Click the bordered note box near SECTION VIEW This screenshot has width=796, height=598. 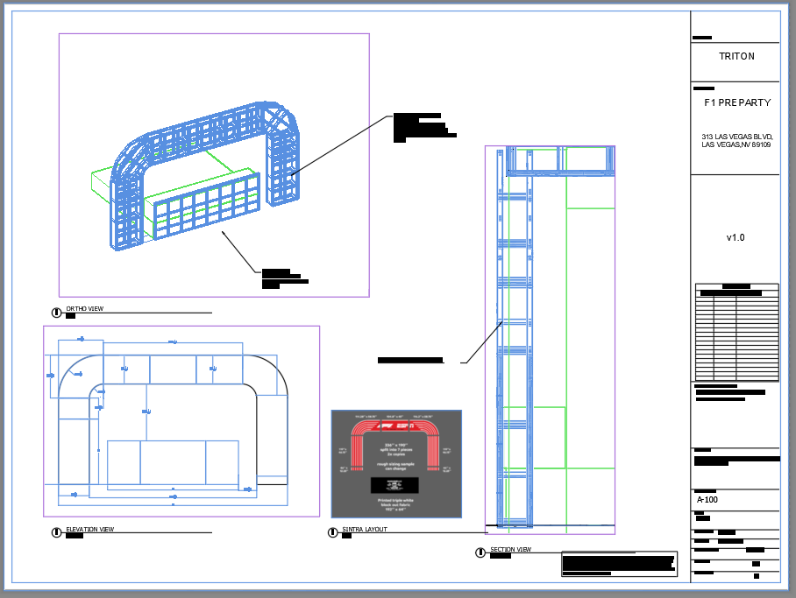coord(619,564)
